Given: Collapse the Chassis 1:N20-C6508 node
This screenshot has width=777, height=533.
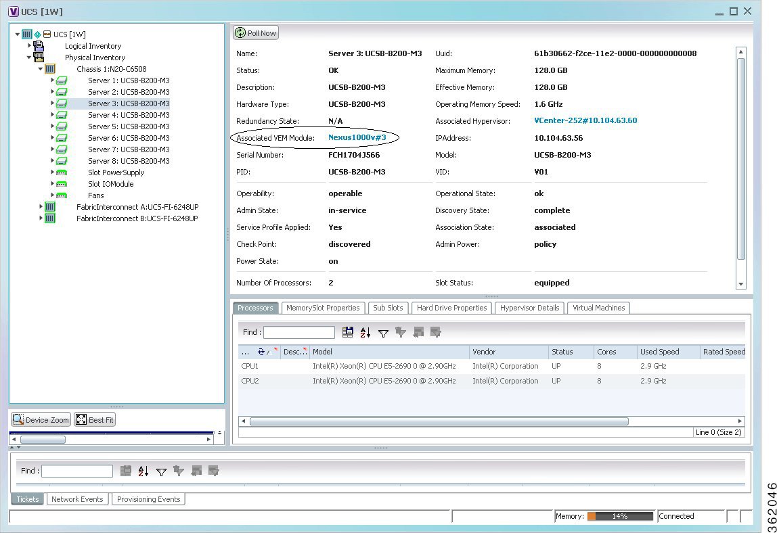Looking at the screenshot, I should point(41,69).
